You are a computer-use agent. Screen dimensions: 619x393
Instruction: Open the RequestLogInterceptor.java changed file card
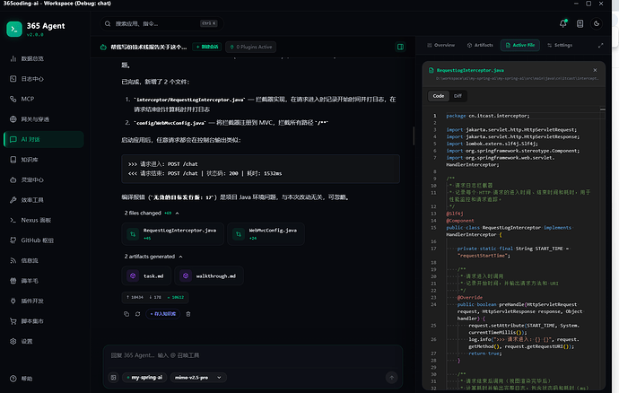pyautogui.click(x=173, y=234)
